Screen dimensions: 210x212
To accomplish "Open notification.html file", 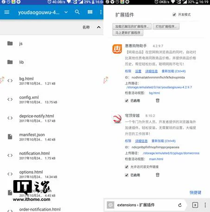I will pyautogui.click(x=51, y=155).
